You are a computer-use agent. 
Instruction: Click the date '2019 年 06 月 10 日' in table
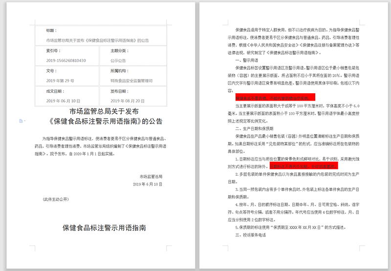coord(63,101)
